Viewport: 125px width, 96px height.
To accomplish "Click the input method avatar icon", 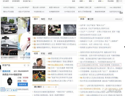I will pos(3,89).
